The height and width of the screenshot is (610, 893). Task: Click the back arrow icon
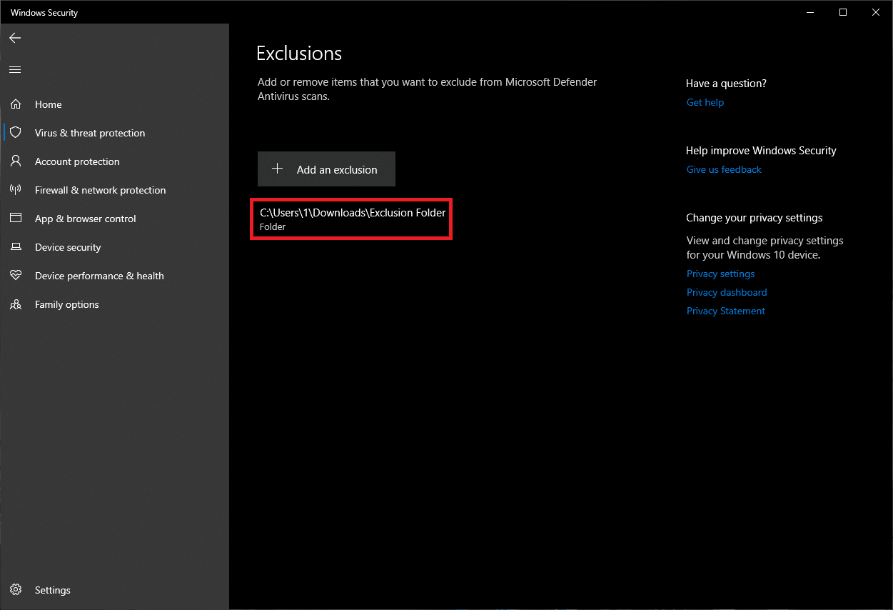click(15, 38)
